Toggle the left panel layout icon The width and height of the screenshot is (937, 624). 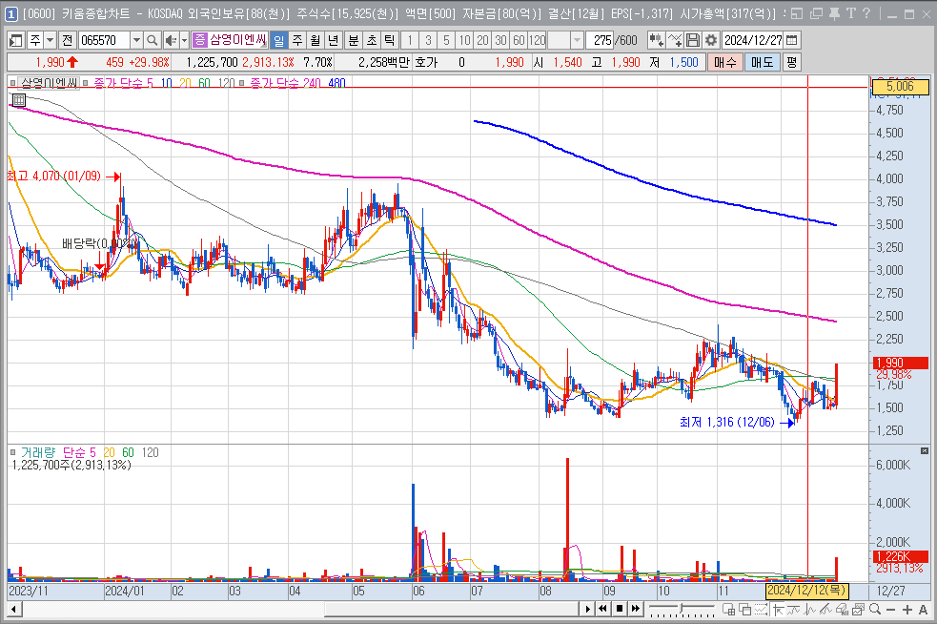click(x=15, y=40)
